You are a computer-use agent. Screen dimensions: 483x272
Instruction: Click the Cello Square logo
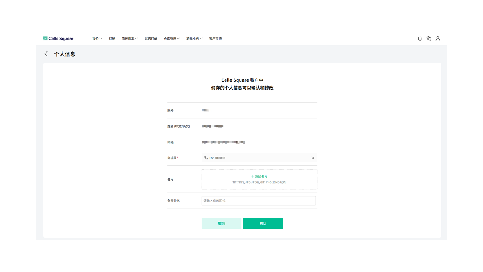coord(58,39)
